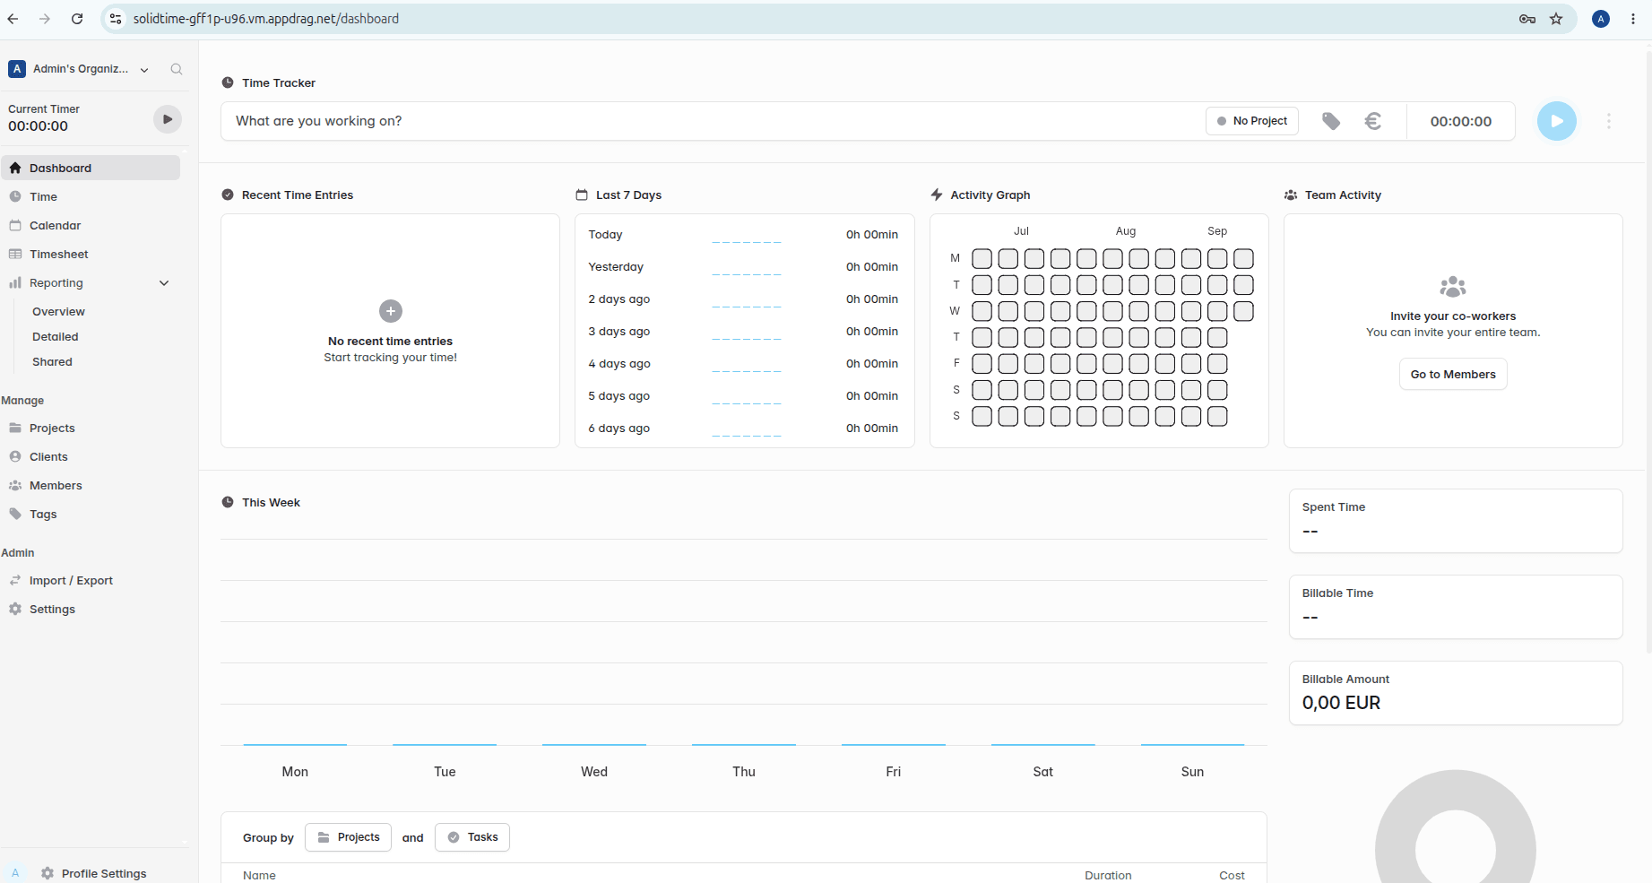Start the main time tracker with the blue play button
The image size is (1652, 883).
(1556, 121)
